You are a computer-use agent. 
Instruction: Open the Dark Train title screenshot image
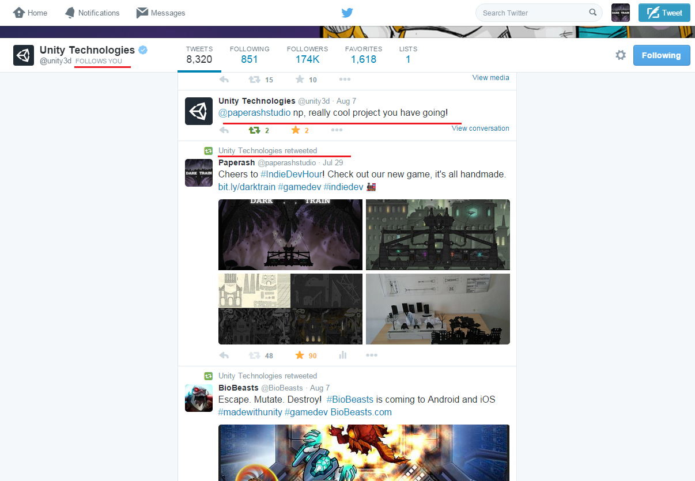tap(290, 234)
